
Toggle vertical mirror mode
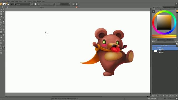click(77, 4)
